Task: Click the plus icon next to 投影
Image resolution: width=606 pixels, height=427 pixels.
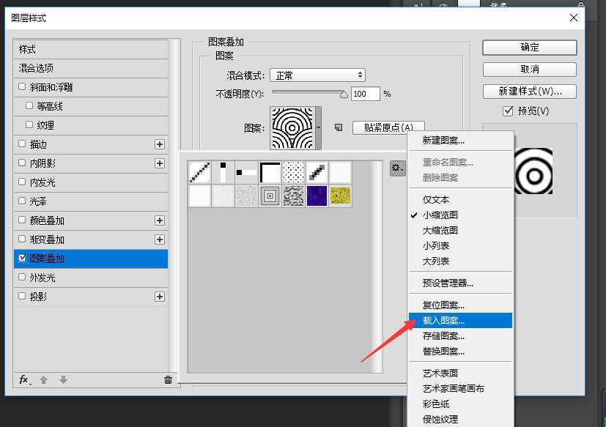Action: 159,296
